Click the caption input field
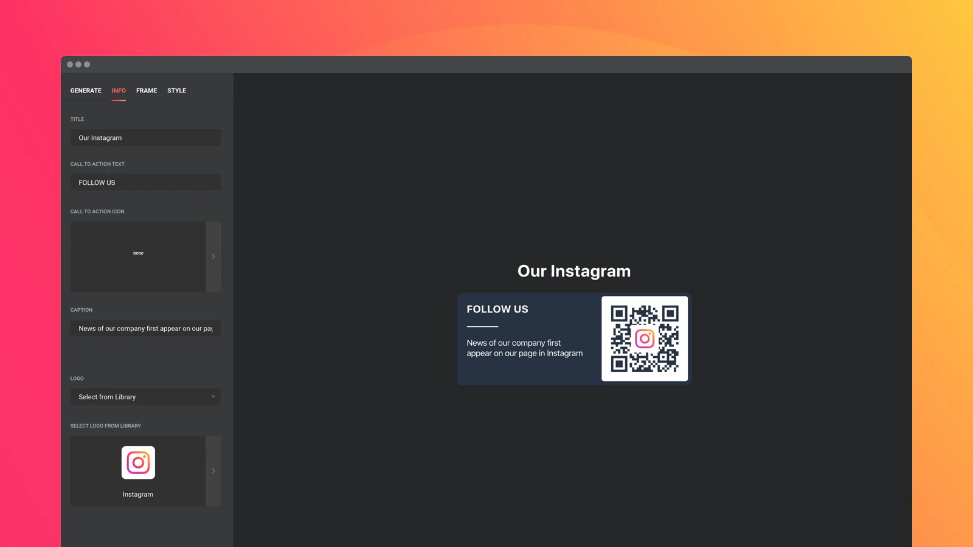Image resolution: width=973 pixels, height=547 pixels. (x=145, y=328)
